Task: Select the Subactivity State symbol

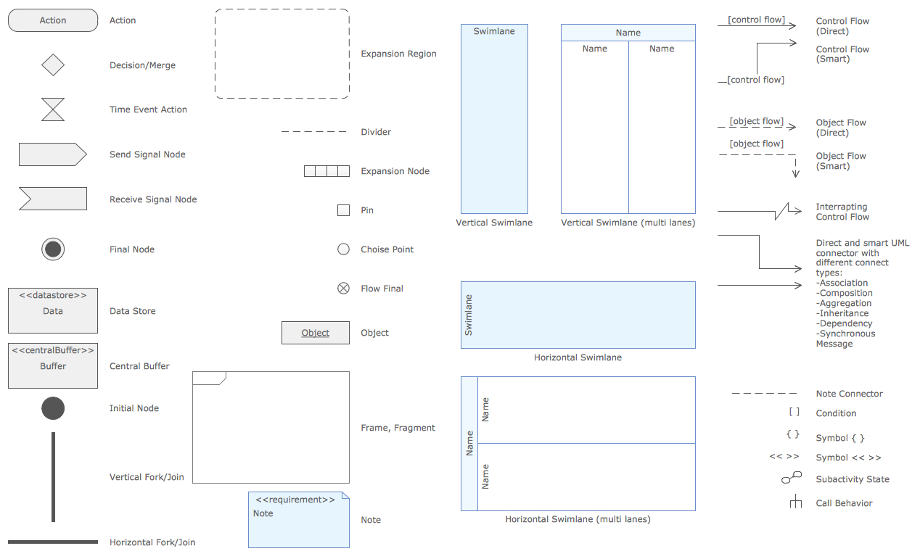Action: point(792,478)
